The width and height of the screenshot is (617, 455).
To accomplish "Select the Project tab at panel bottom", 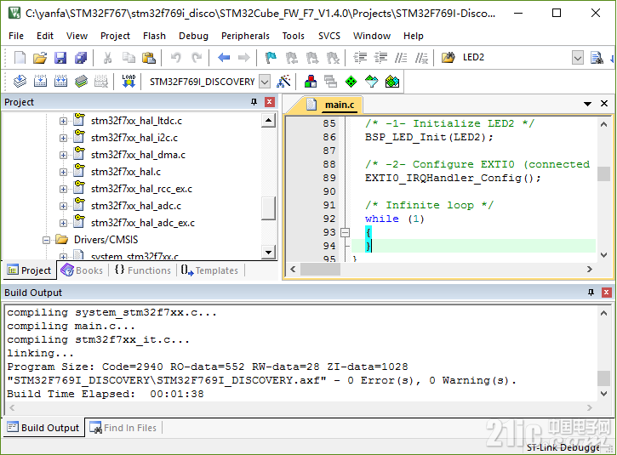I will [x=30, y=270].
